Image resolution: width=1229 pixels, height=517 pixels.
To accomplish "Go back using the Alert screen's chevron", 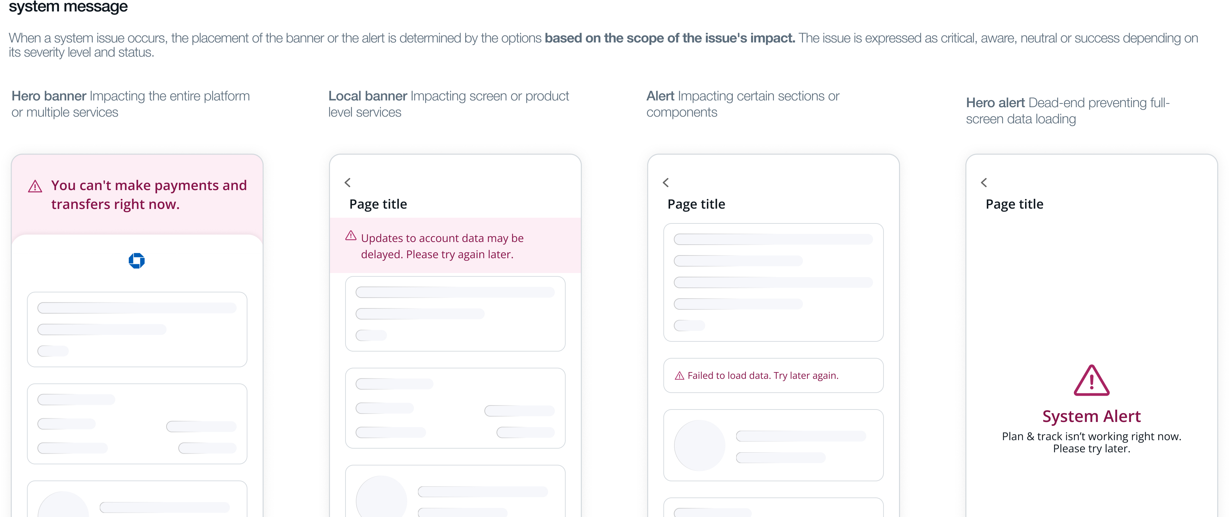I will click(665, 183).
